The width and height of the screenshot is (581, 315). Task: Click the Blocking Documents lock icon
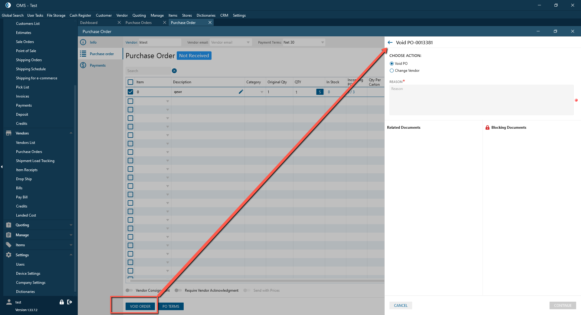click(487, 128)
